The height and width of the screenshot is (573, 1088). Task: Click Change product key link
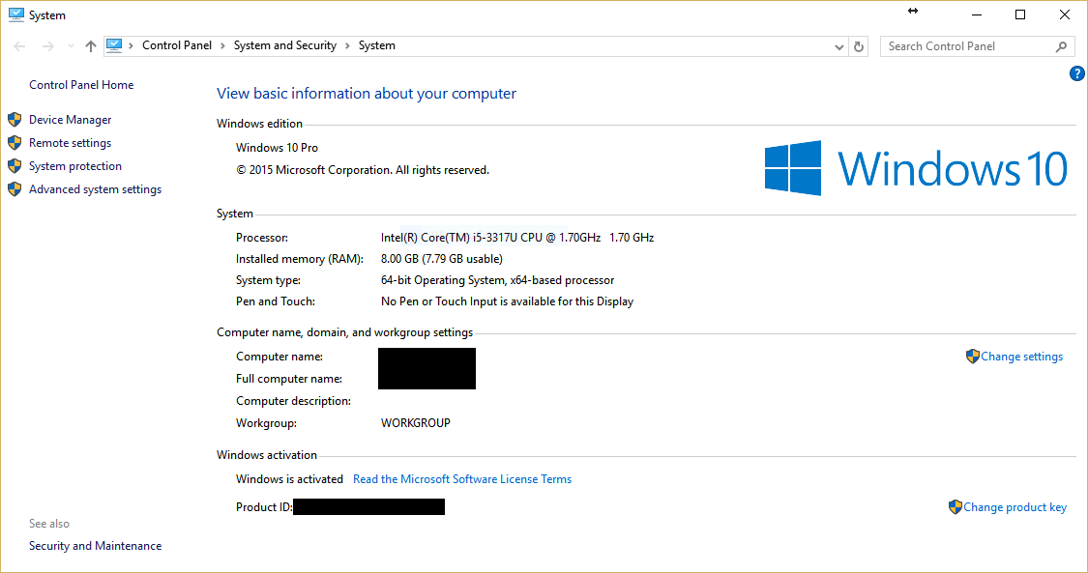click(1014, 507)
